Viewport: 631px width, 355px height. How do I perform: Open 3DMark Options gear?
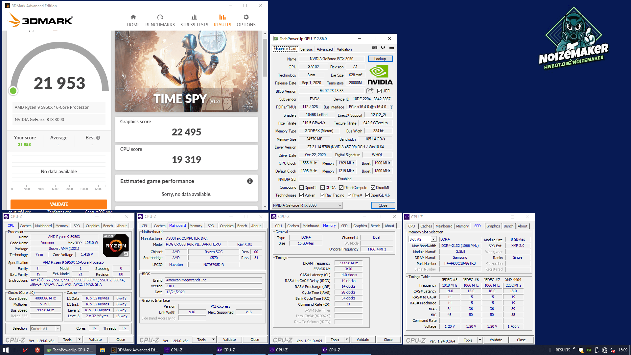pos(246,17)
